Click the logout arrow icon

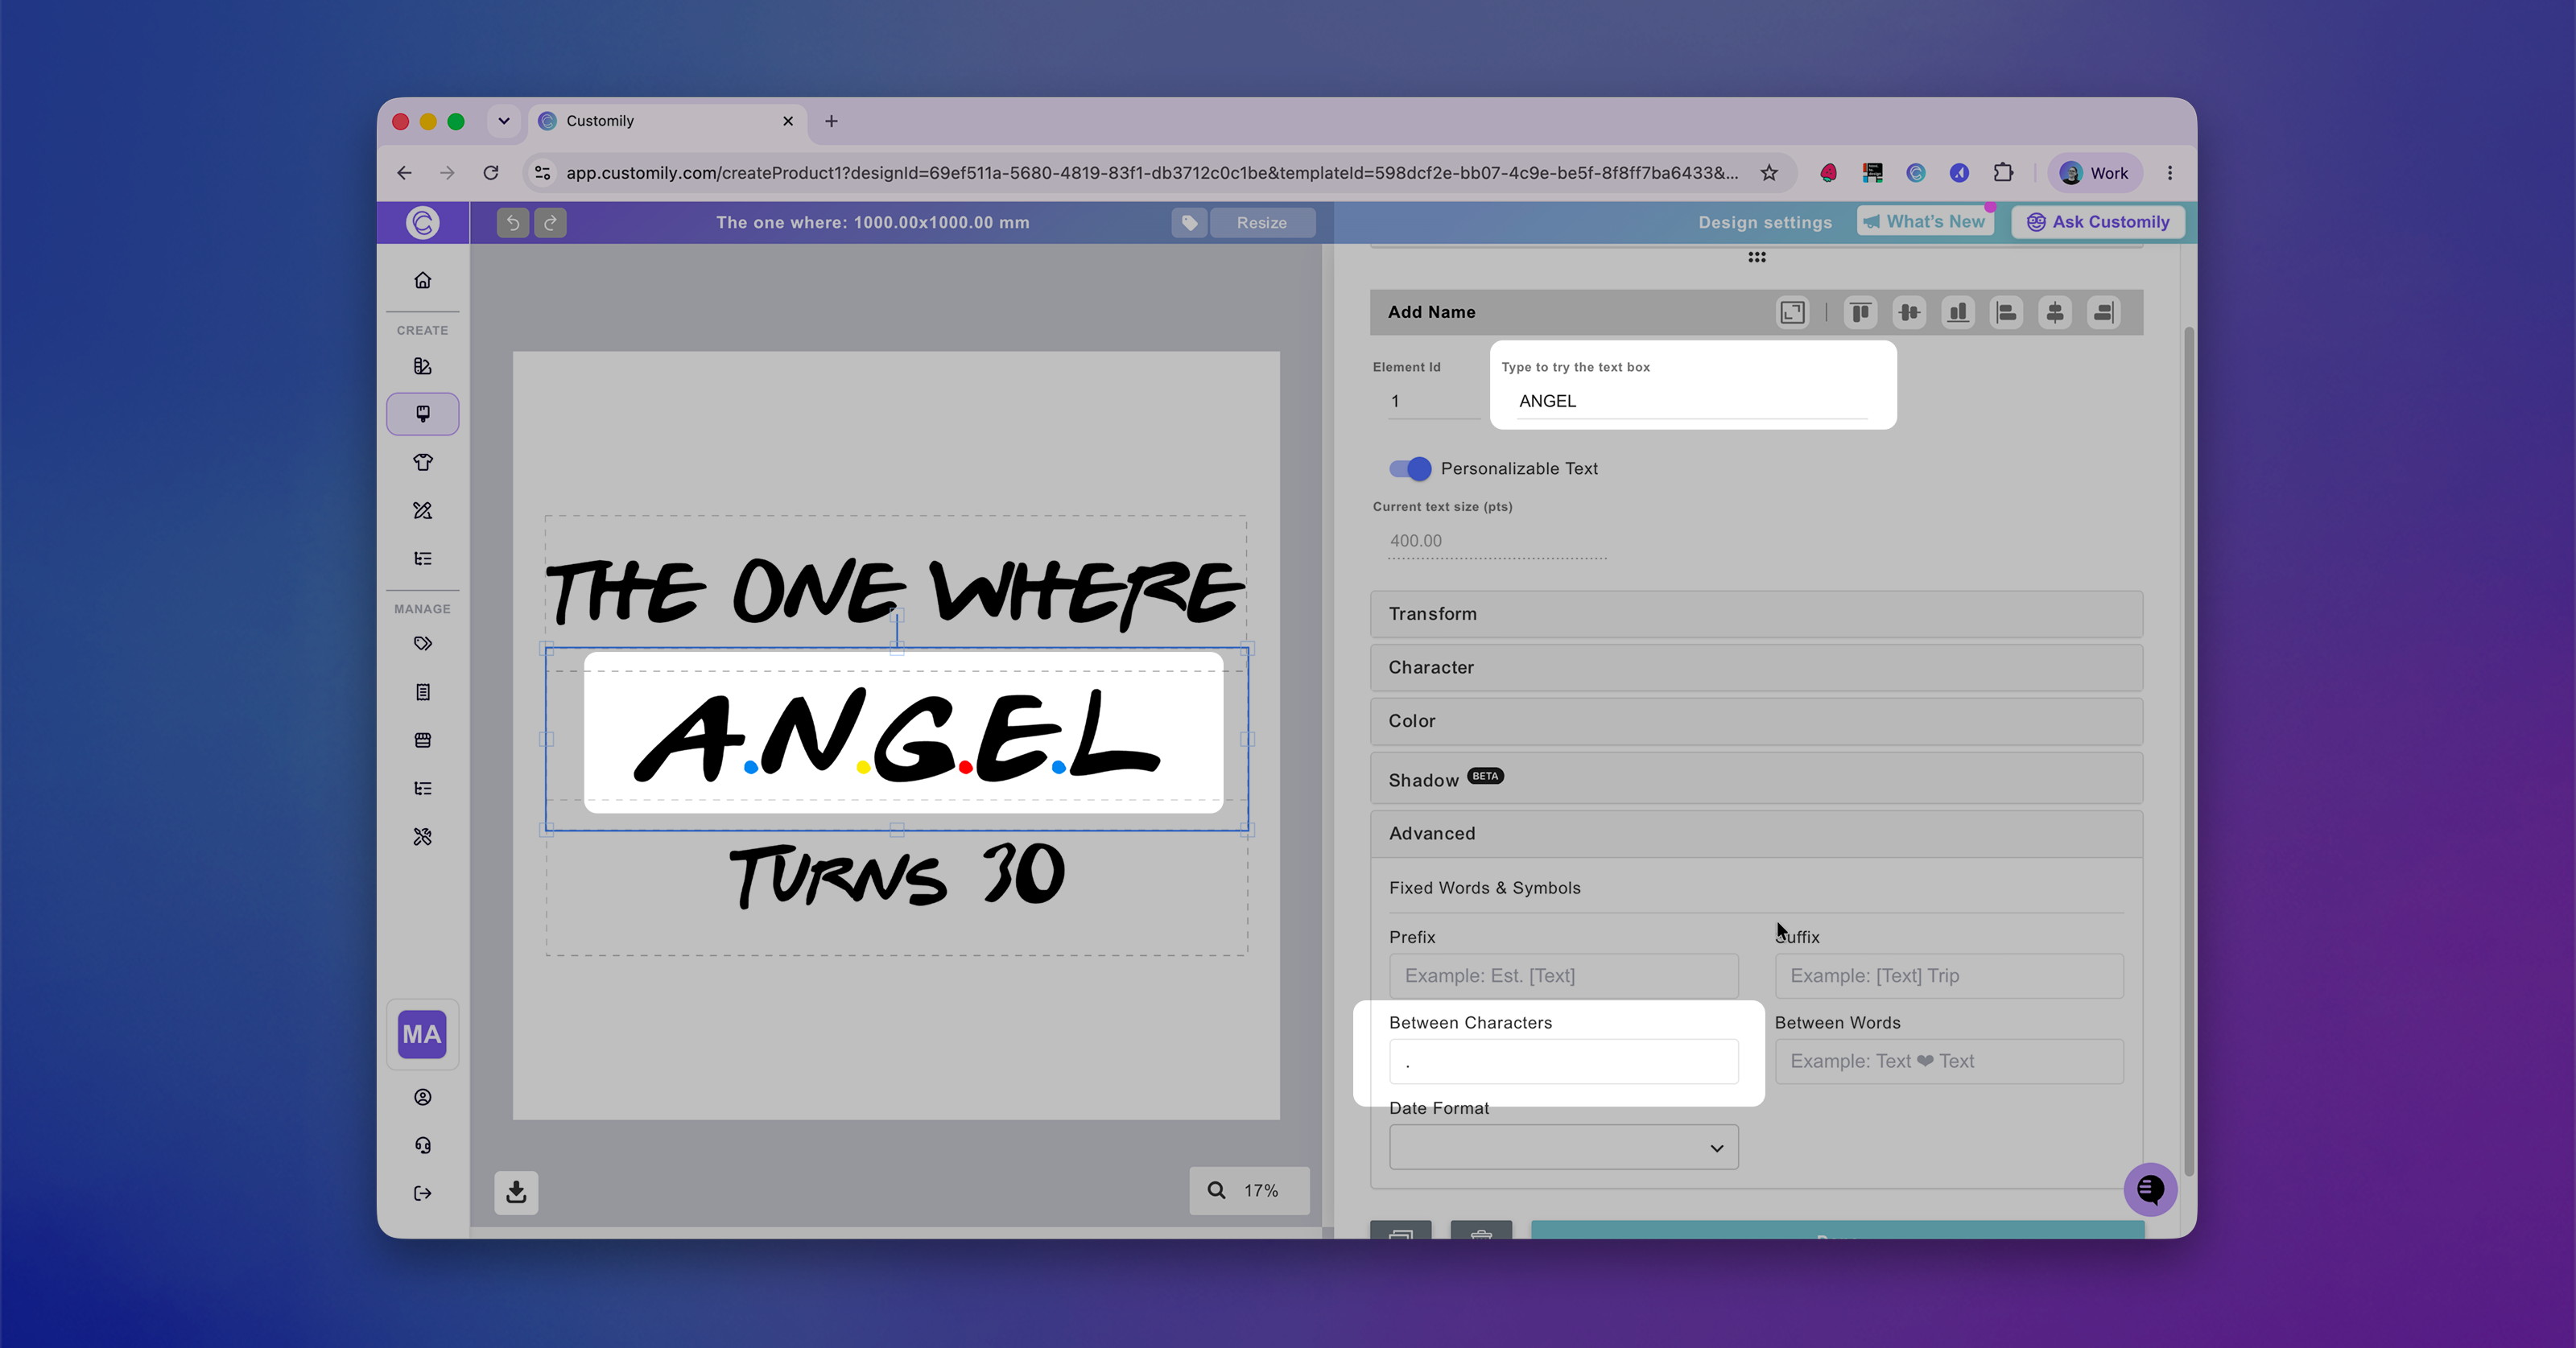[423, 1193]
